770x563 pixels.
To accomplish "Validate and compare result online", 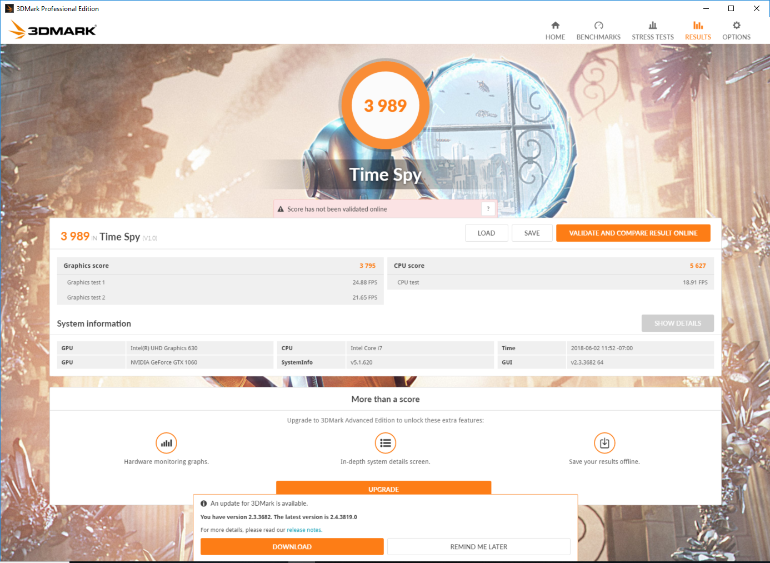I will pyautogui.click(x=633, y=233).
